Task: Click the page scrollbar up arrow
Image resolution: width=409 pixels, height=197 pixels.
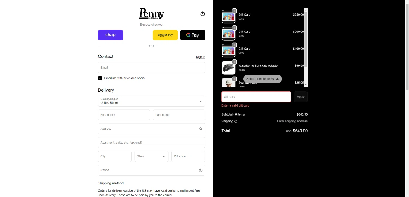Action: pos(407,2)
